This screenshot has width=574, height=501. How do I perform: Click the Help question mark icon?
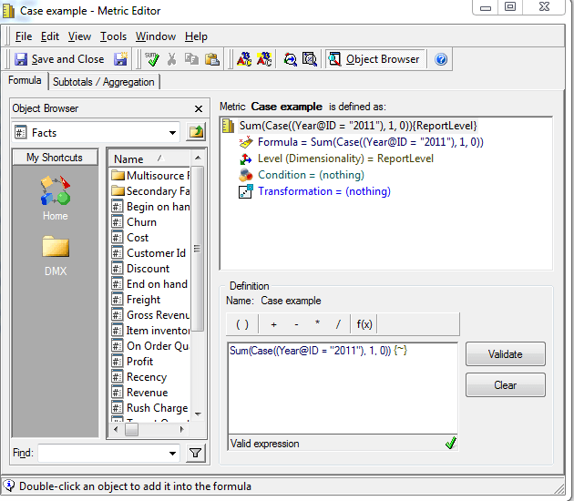pyautogui.click(x=441, y=59)
